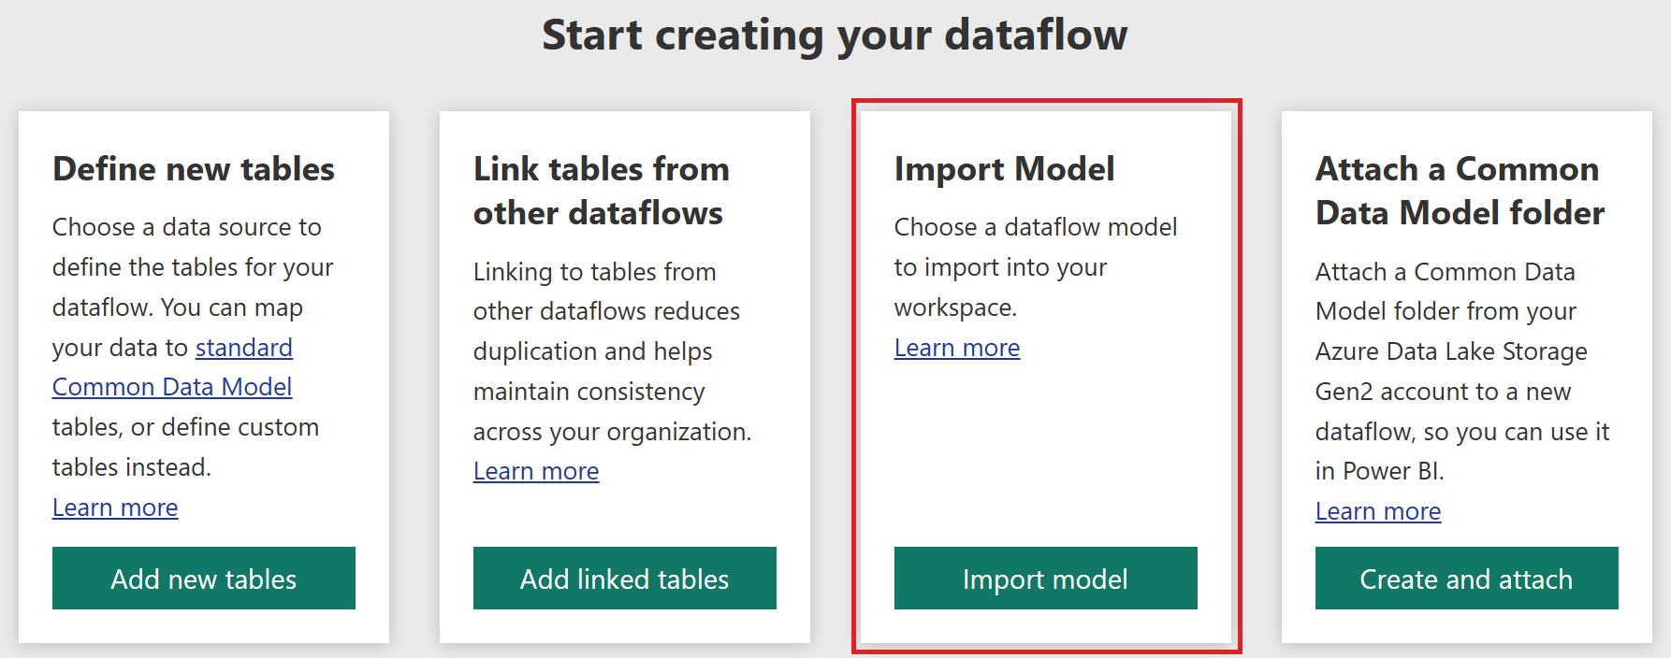Open Learn more in the Common Data Model card

pyautogui.click(x=1378, y=511)
